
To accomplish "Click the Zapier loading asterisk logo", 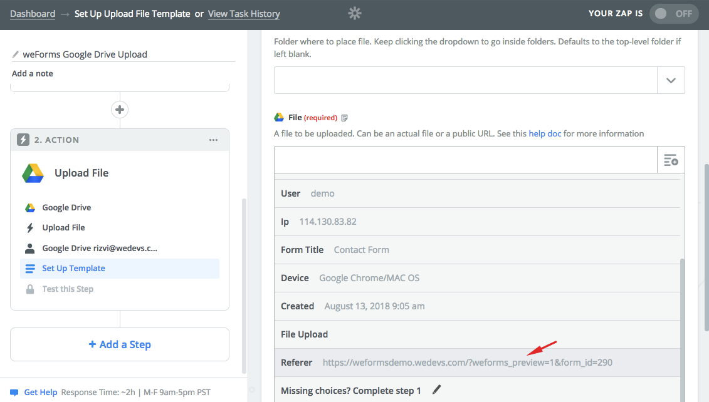I will (355, 14).
